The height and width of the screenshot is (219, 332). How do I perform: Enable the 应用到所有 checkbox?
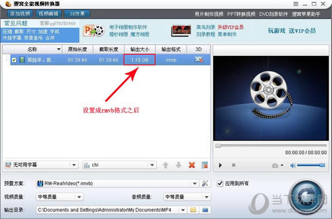(220, 183)
